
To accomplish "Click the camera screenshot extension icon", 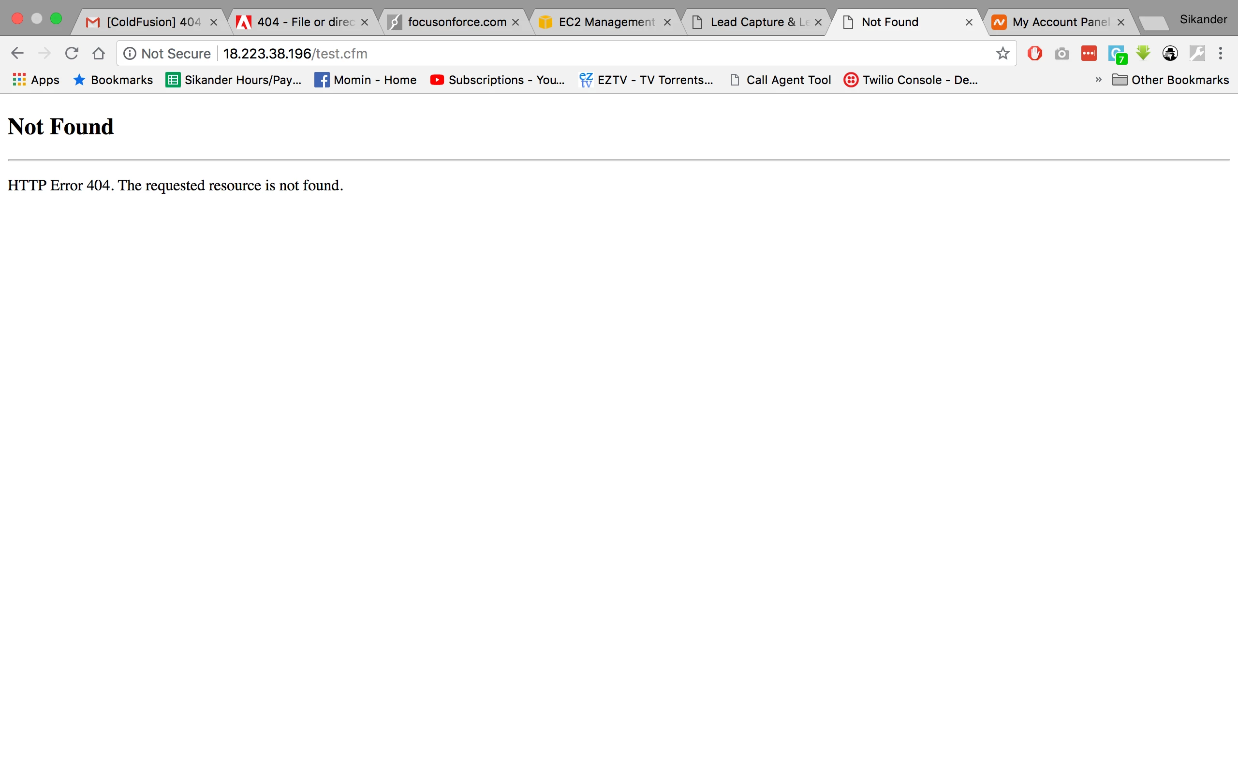I will pos(1061,53).
